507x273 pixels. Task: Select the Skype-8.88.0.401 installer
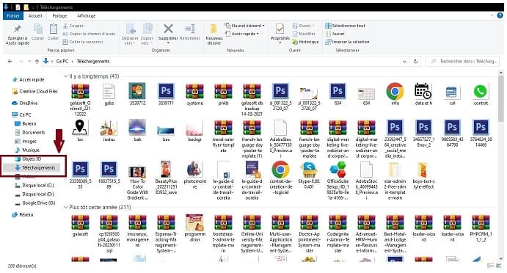(x=309, y=175)
